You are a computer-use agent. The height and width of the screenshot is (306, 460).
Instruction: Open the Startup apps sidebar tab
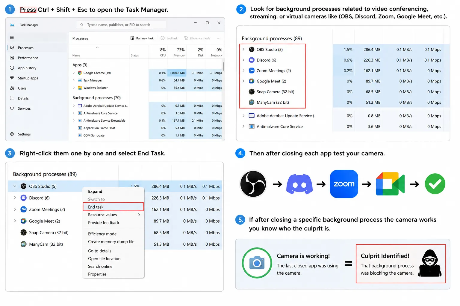[x=37, y=78]
